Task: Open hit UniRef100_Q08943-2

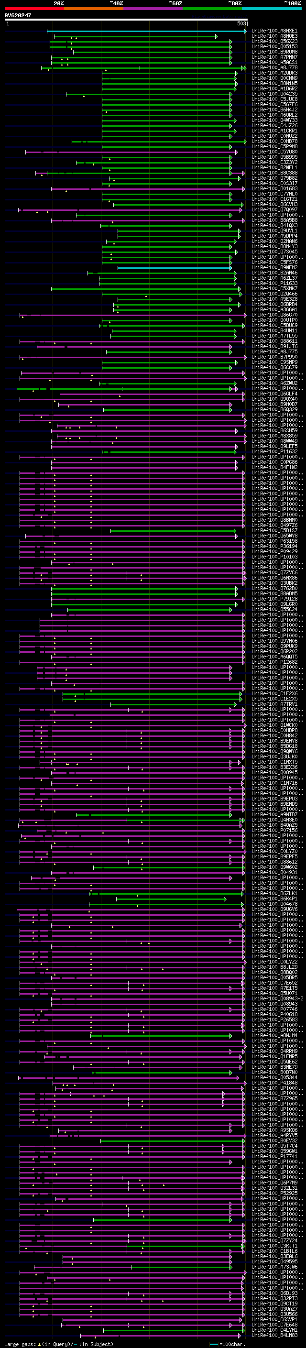Action: coord(277,998)
